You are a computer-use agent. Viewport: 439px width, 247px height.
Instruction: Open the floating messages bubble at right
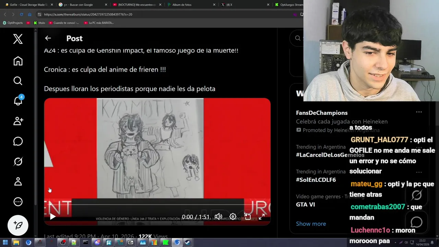(x=416, y=222)
